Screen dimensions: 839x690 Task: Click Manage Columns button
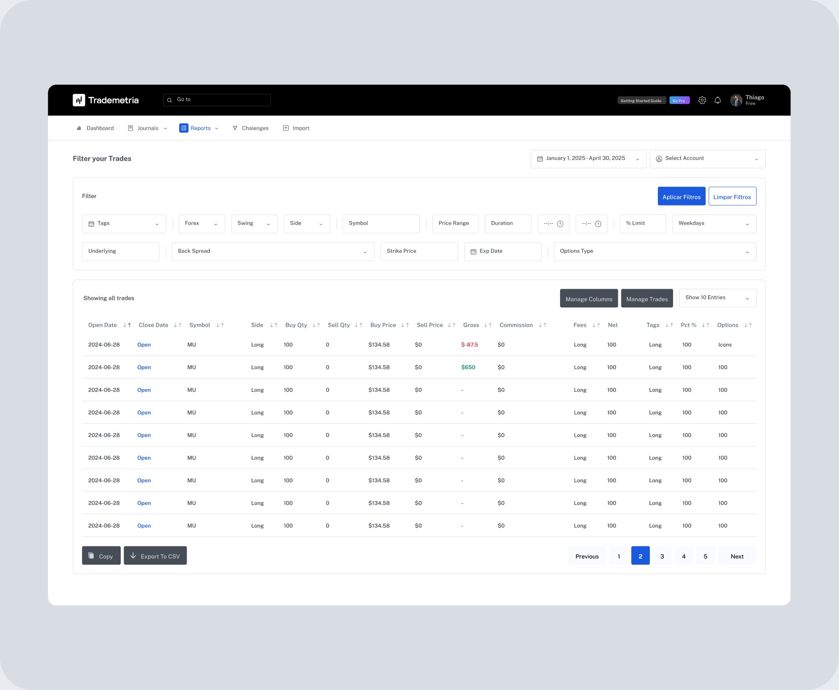coord(589,298)
